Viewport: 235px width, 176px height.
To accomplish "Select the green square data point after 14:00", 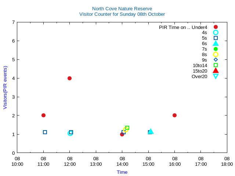I will tap(127, 128).
